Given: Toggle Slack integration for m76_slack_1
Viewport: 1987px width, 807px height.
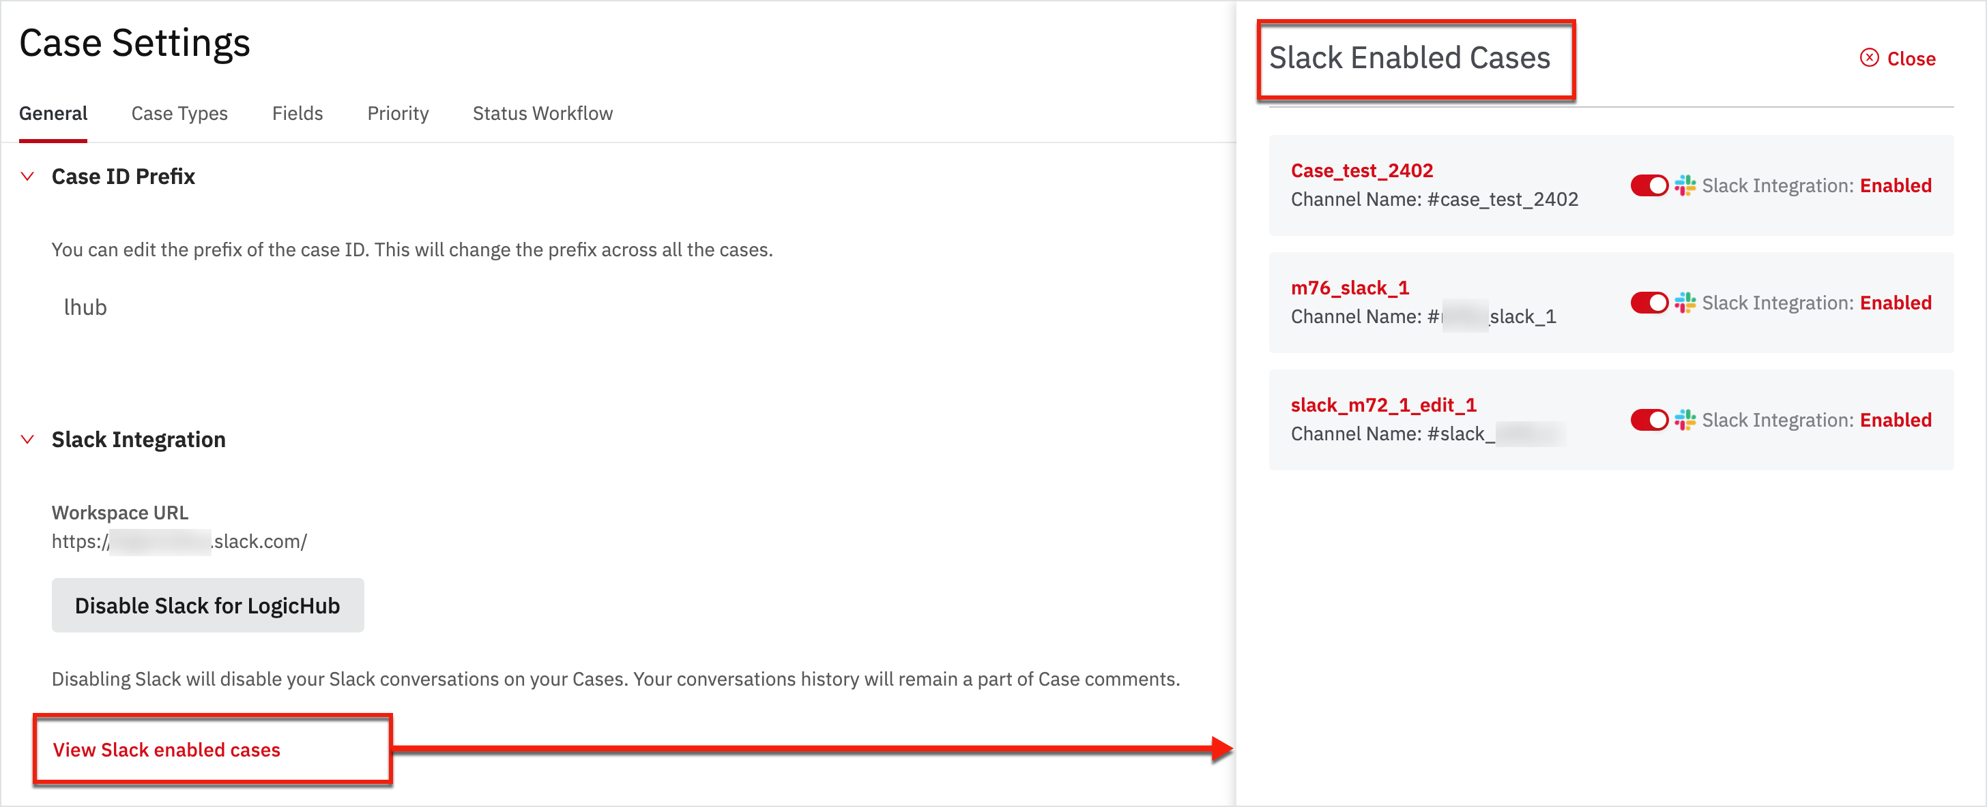Looking at the screenshot, I should (1649, 303).
